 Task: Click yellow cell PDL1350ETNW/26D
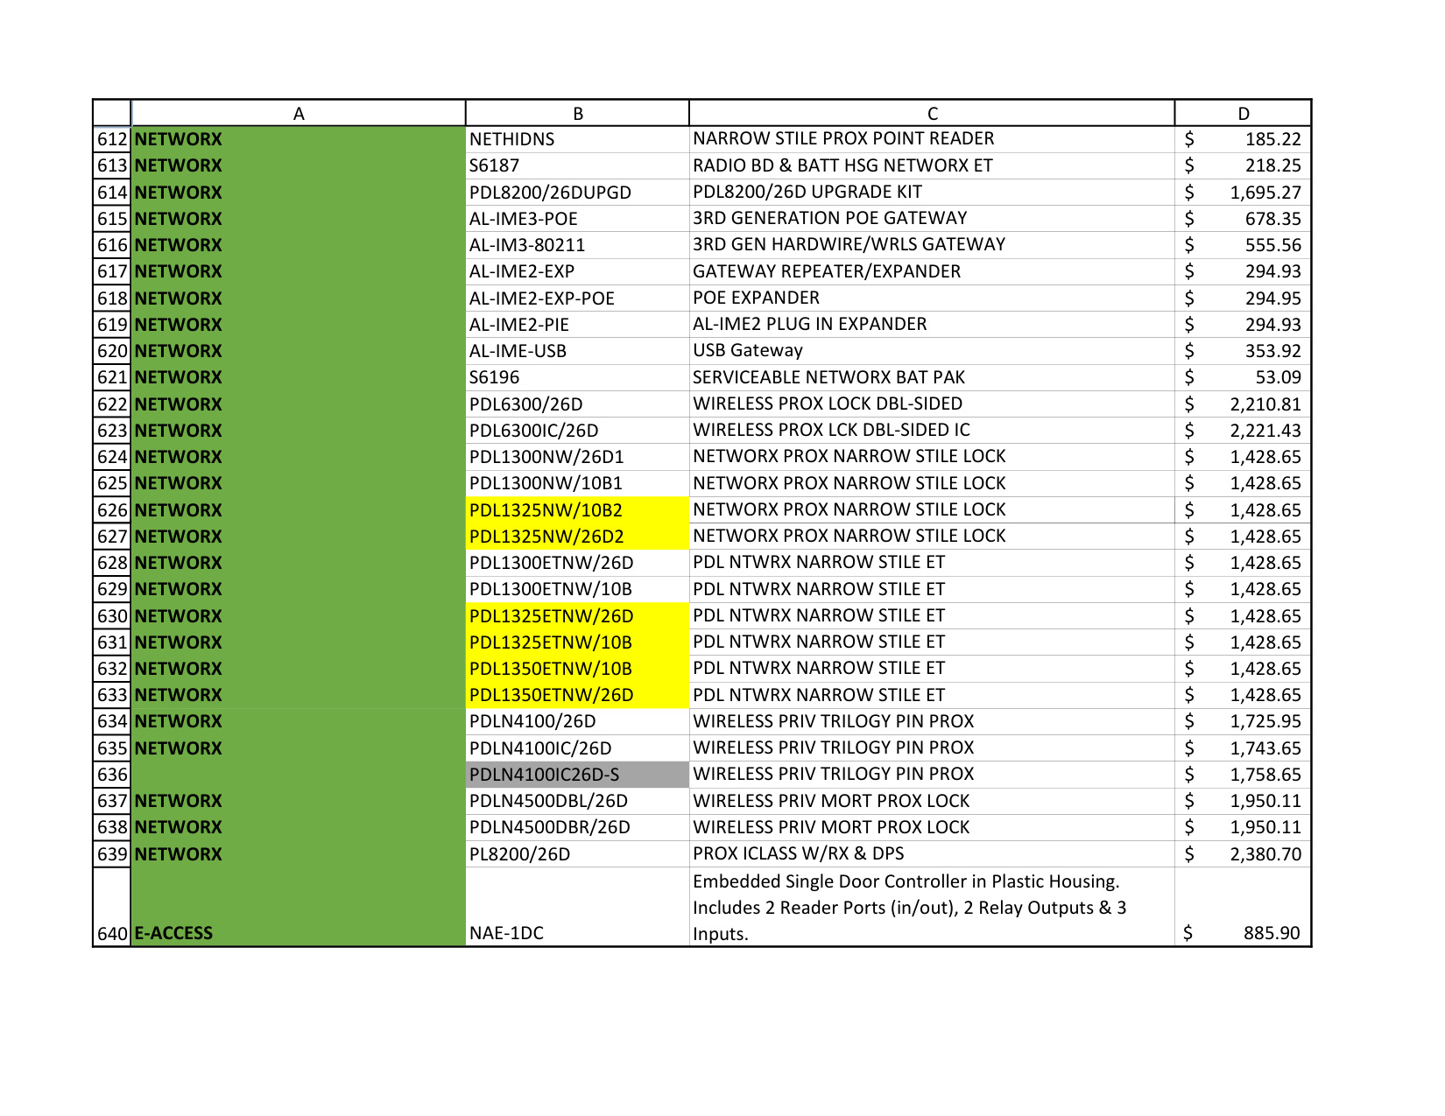(578, 695)
